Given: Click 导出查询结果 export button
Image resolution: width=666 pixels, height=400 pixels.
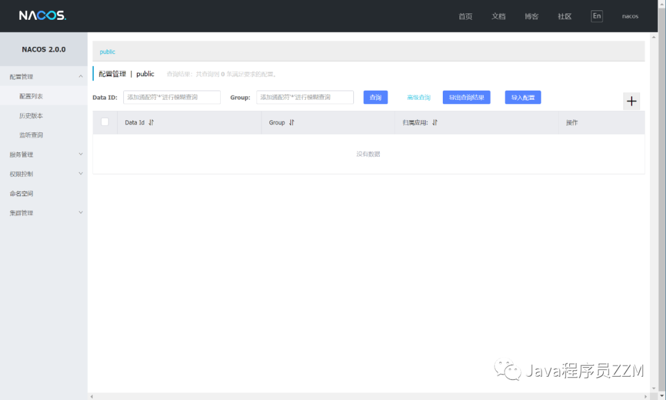Looking at the screenshot, I should 466,97.
